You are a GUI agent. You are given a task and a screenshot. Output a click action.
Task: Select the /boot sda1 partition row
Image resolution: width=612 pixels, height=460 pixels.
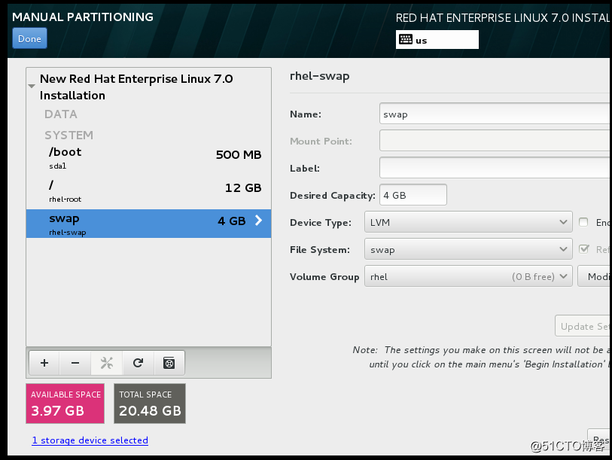pos(149,158)
